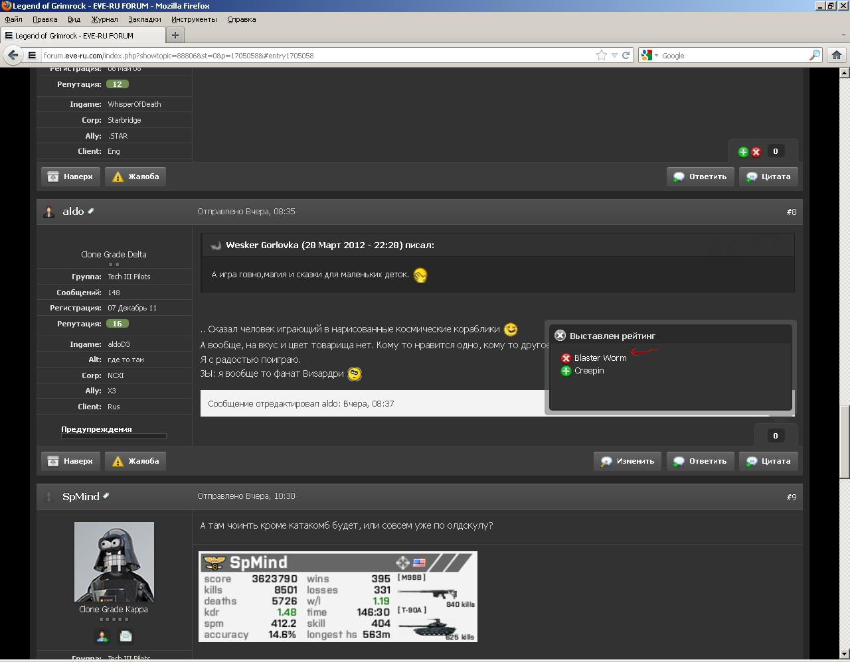Click Жалоба under WhisperOfDeath's post
This screenshot has height=662, width=850.
(135, 176)
